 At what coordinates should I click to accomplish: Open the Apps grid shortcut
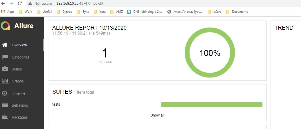click(x=8, y=12)
